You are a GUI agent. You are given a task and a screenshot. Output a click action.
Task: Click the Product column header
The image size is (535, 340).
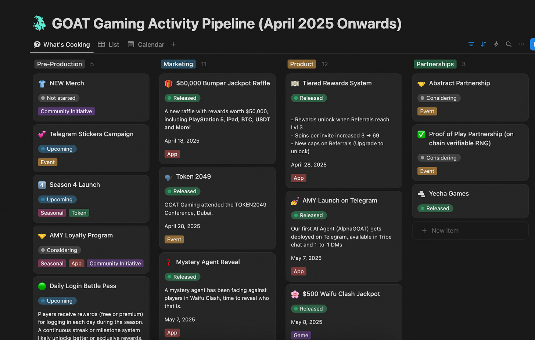(x=302, y=64)
